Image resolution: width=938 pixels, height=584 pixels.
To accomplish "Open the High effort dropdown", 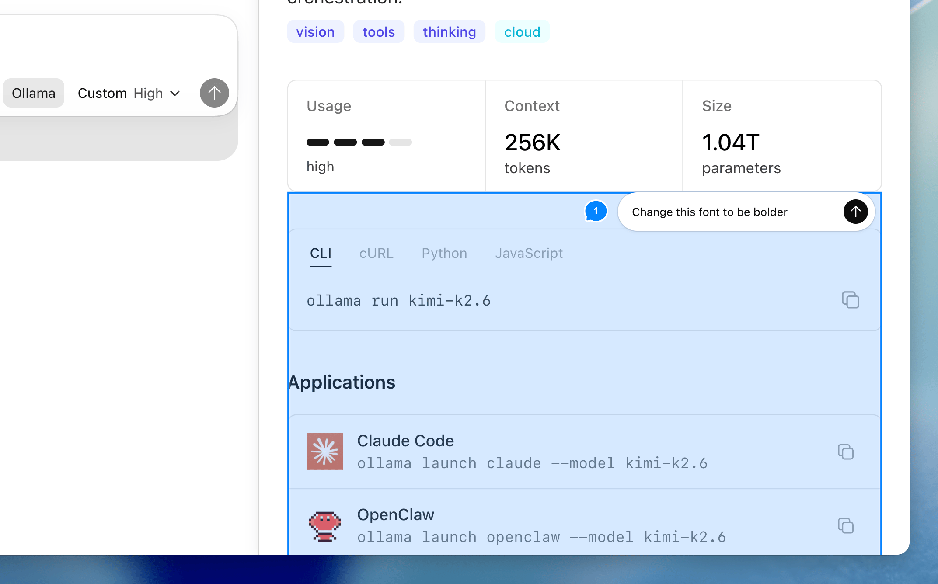I will point(157,93).
